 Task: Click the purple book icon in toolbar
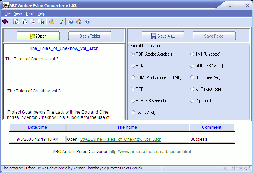pyautogui.click(x=5, y=22)
